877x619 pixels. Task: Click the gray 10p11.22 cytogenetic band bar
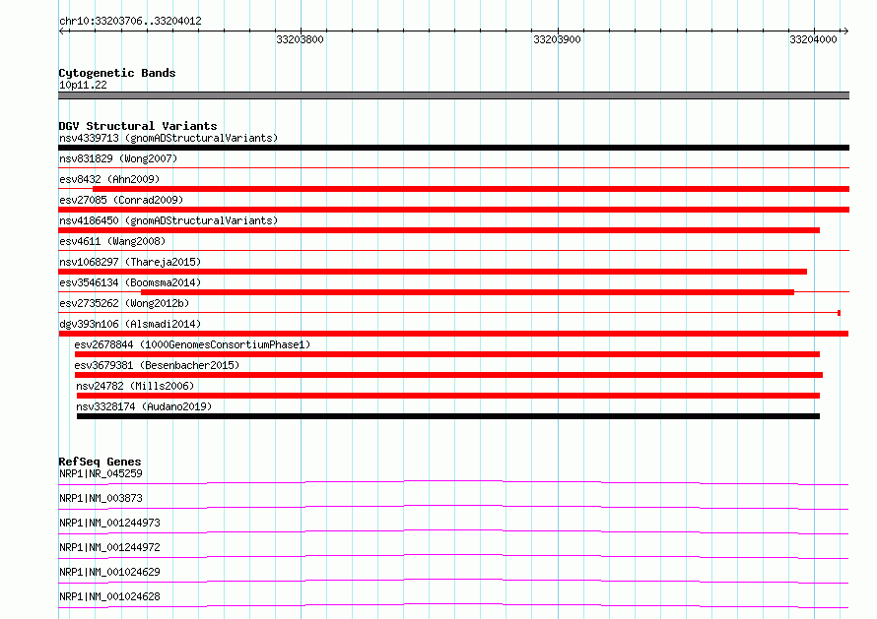click(453, 95)
